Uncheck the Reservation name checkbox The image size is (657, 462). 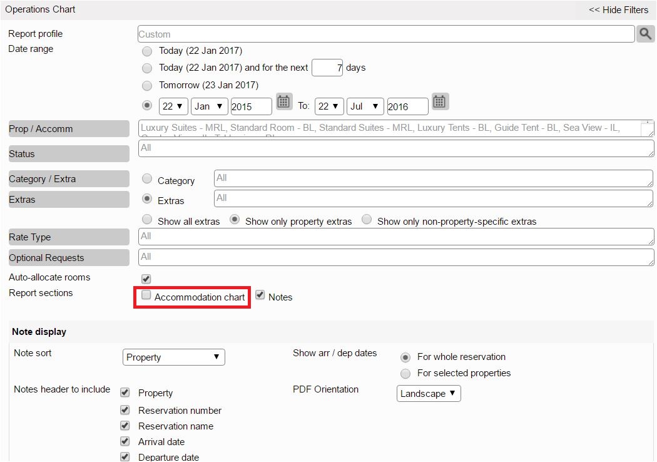125,425
